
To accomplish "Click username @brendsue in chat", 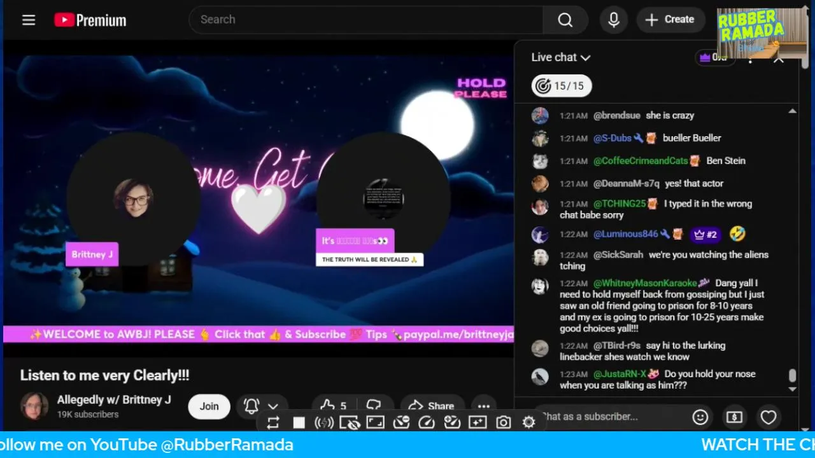I will pos(617,116).
